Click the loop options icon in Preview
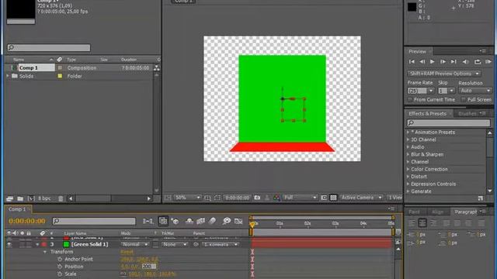497x279 pixels. (478, 62)
